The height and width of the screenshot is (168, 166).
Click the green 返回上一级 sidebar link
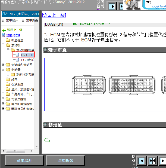(x=15, y=30)
